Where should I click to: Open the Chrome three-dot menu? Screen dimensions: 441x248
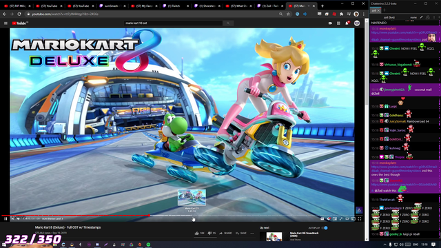coord(363,14)
